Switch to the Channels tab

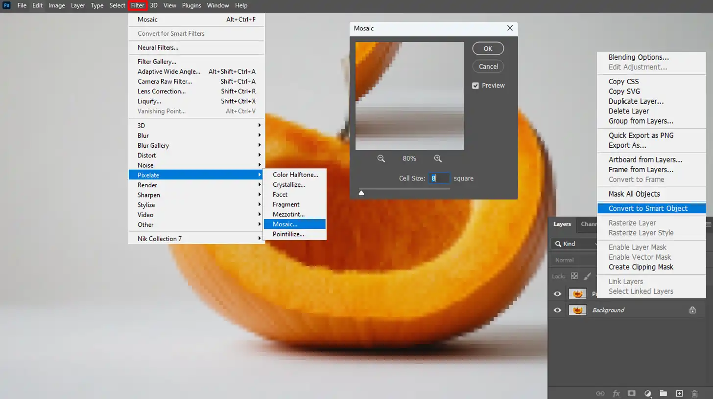pyautogui.click(x=588, y=224)
